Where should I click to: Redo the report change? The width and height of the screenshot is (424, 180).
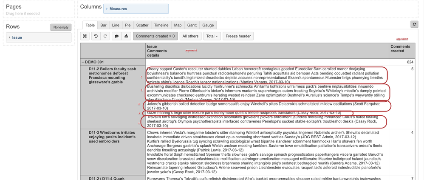(105, 36)
